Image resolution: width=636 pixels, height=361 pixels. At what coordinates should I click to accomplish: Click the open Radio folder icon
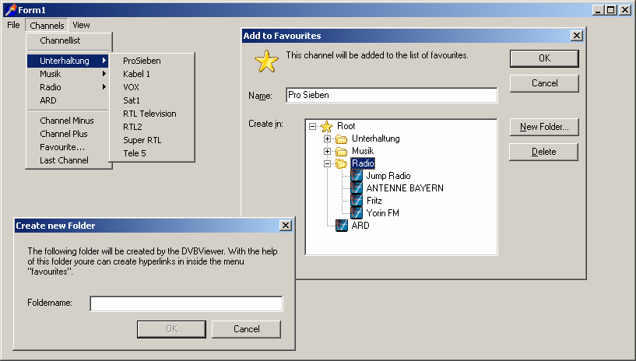click(x=342, y=163)
